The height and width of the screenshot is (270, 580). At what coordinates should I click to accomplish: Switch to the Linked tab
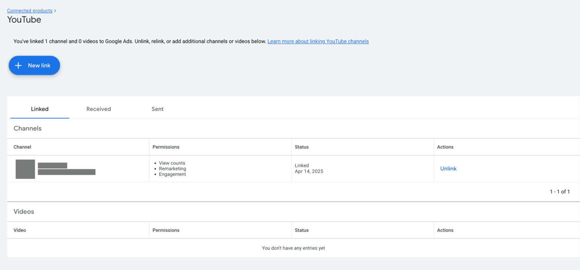coord(40,109)
